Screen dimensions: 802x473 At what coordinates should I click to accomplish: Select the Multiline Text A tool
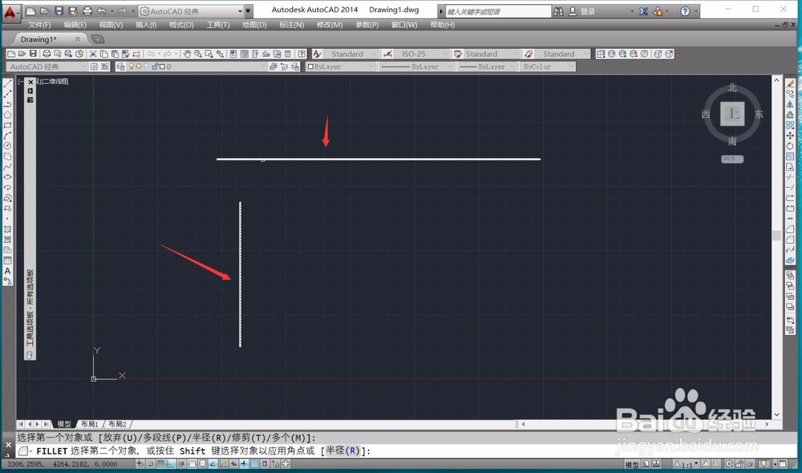coord(8,271)
